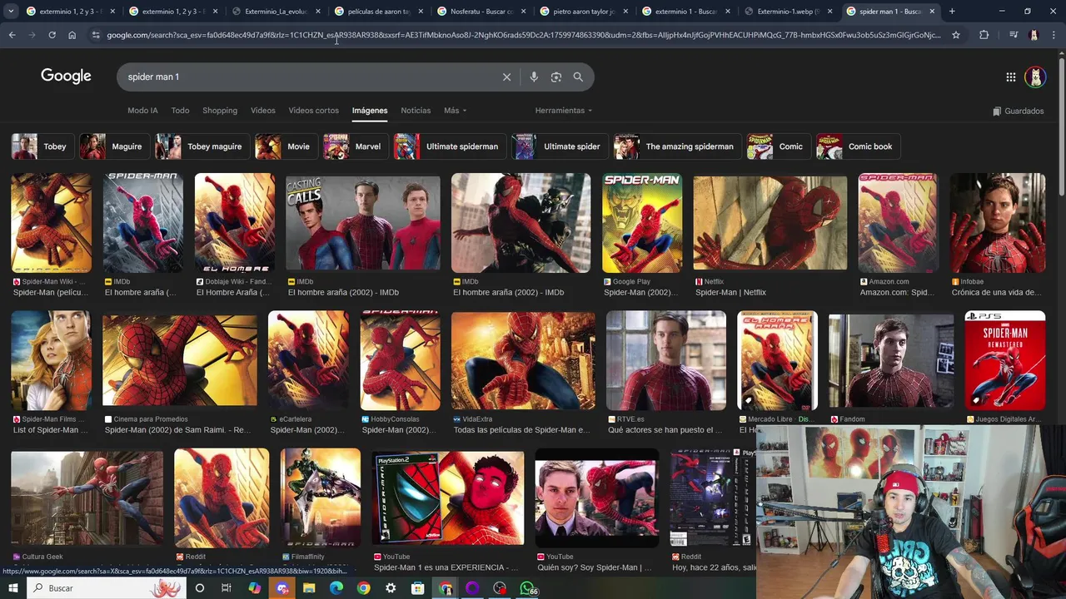Go back to the previous page
The width and height of the screenshot is (1066, 599).
(12, 35)
